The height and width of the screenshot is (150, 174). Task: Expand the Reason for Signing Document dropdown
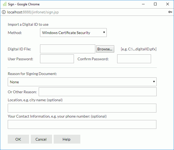82,82
